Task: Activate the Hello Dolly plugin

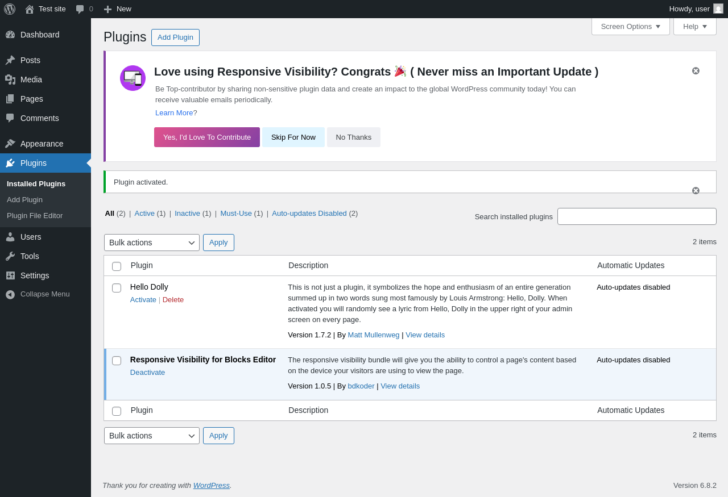Action: 143,299
